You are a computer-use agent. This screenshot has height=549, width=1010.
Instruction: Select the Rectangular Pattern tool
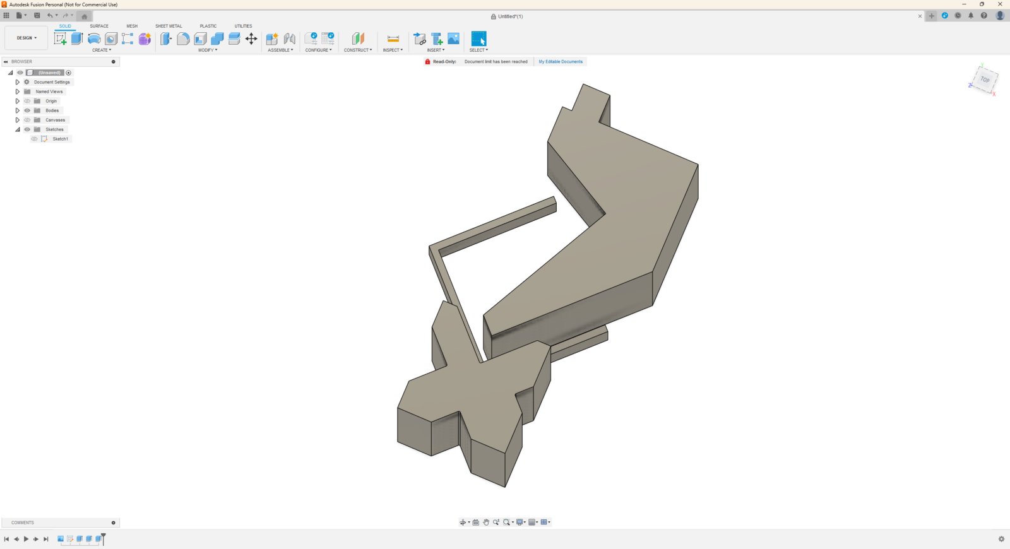(128, 38)
